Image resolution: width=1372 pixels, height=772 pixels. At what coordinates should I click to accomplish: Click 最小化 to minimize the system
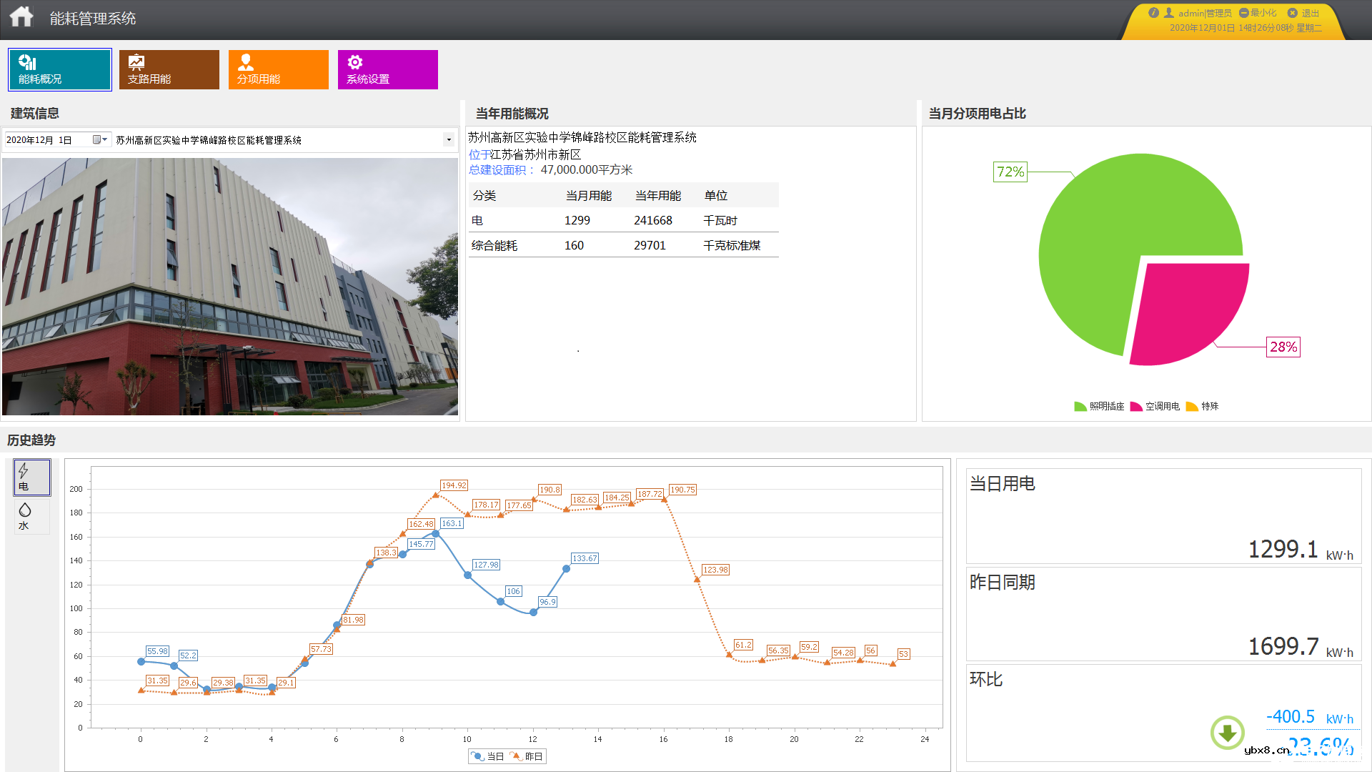click(1262, 12)
